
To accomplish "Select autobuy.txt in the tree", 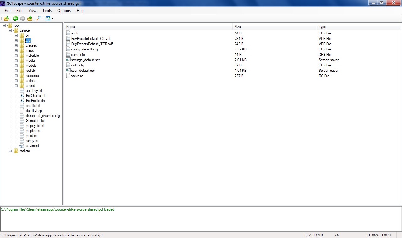I will pos(34,91).
